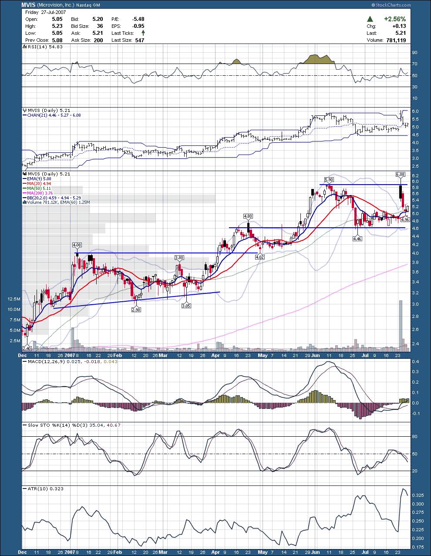431x556 pixels.
Task: Click the 4.02 low price annotation
Action: [x=260, y=257]
